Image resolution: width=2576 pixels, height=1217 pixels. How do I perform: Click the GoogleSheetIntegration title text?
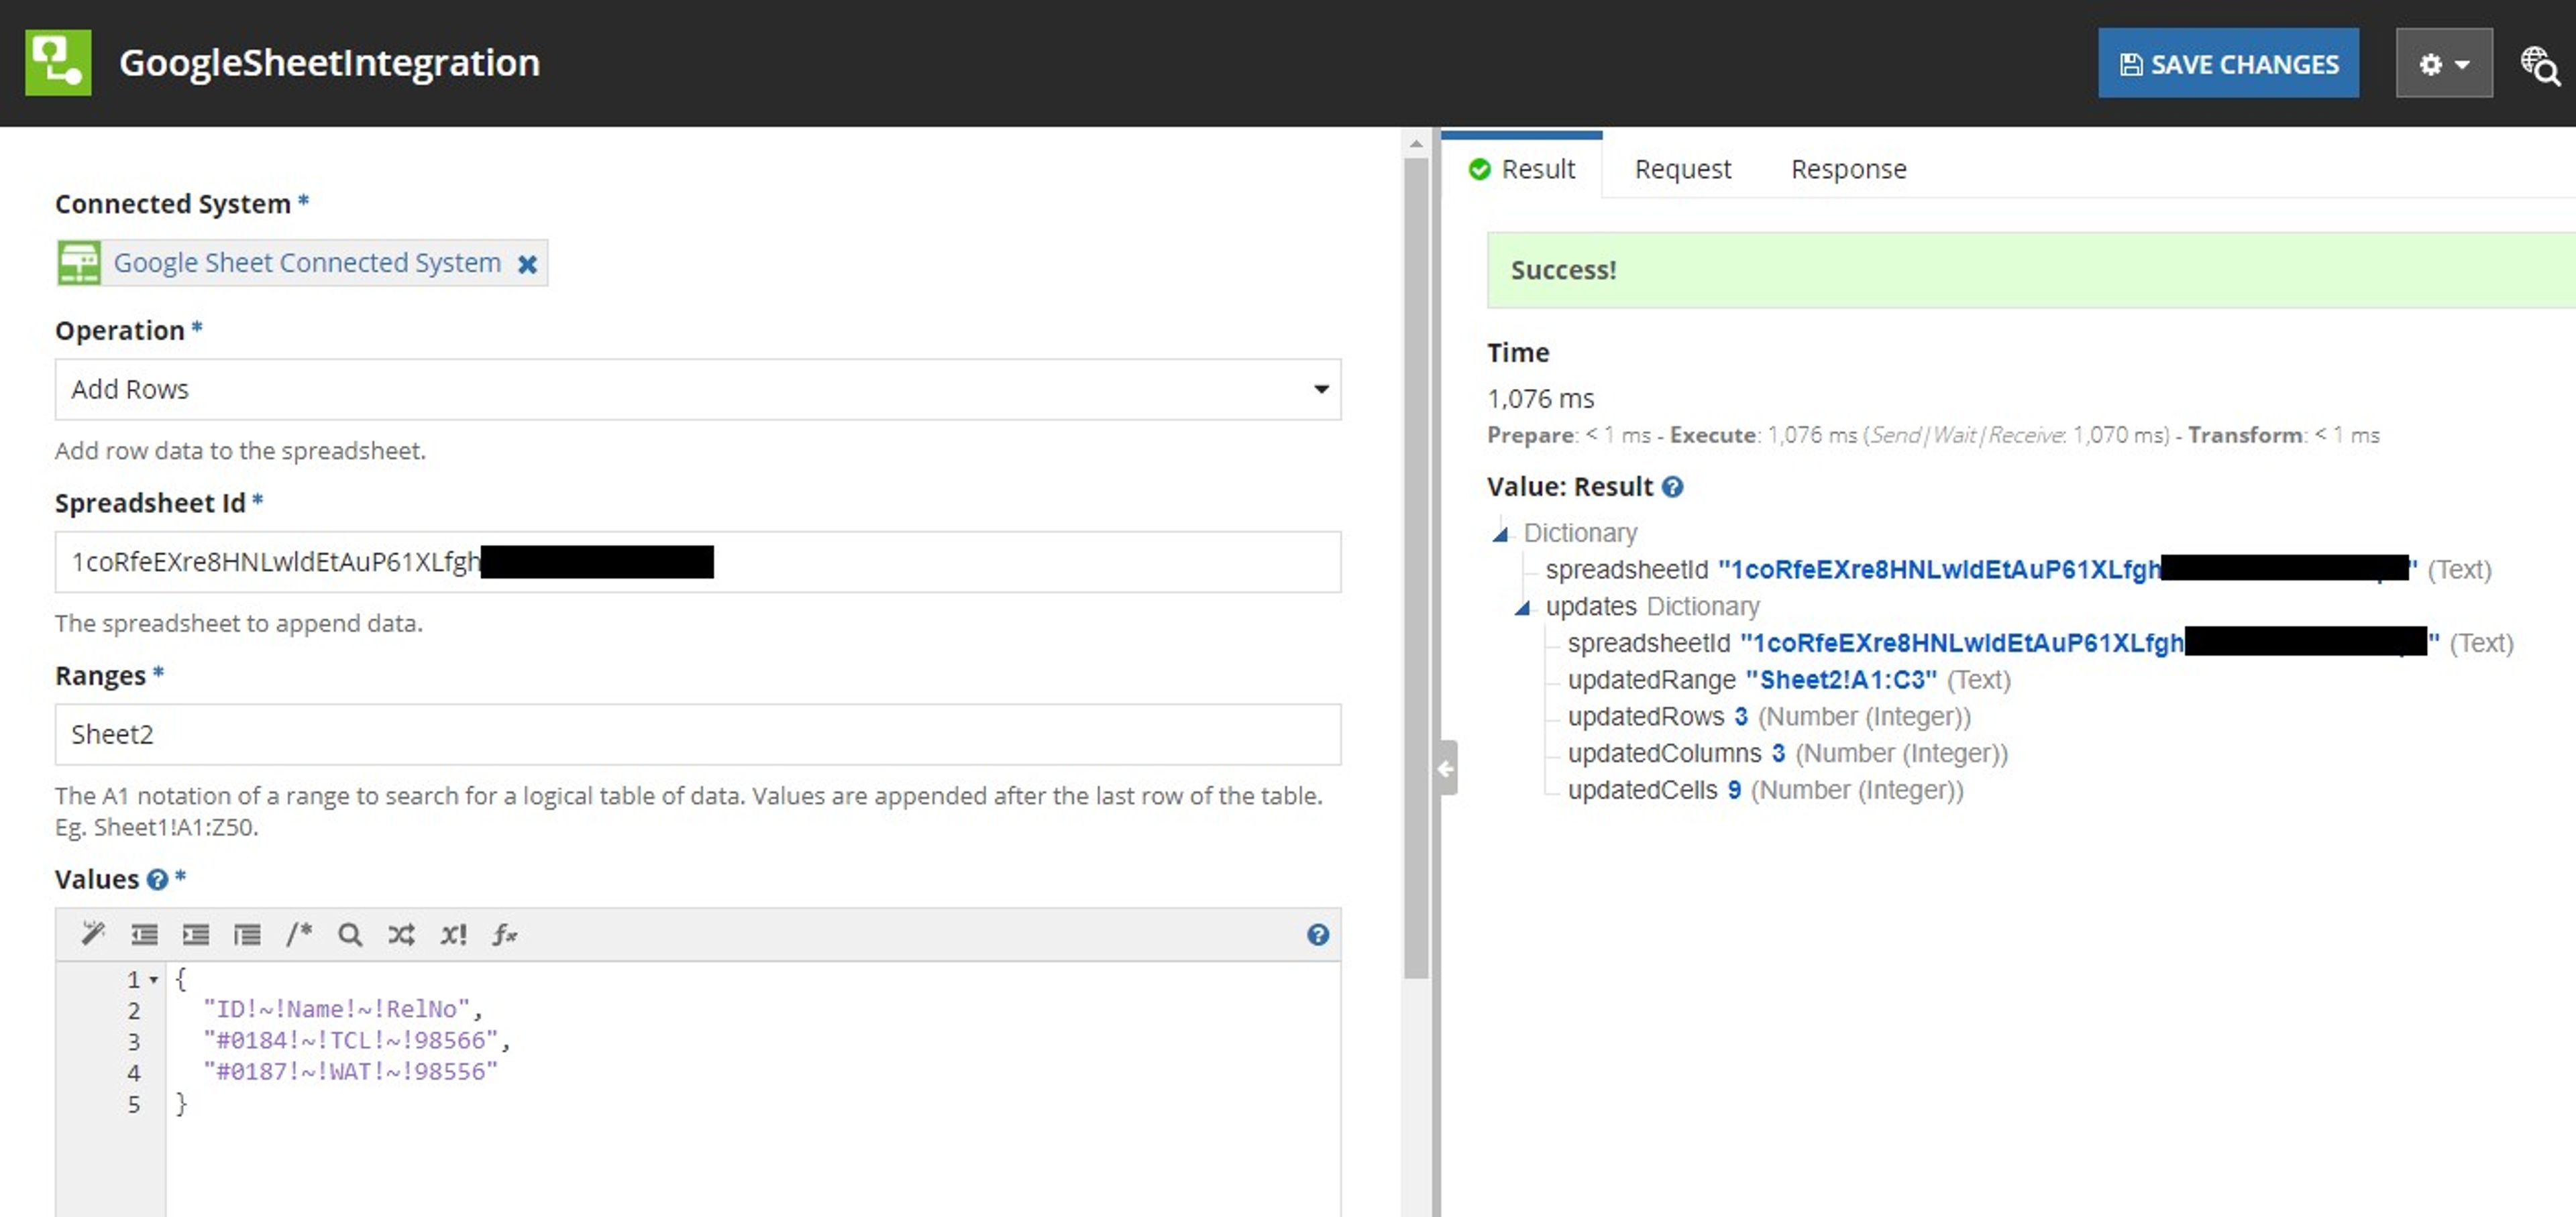329,63
